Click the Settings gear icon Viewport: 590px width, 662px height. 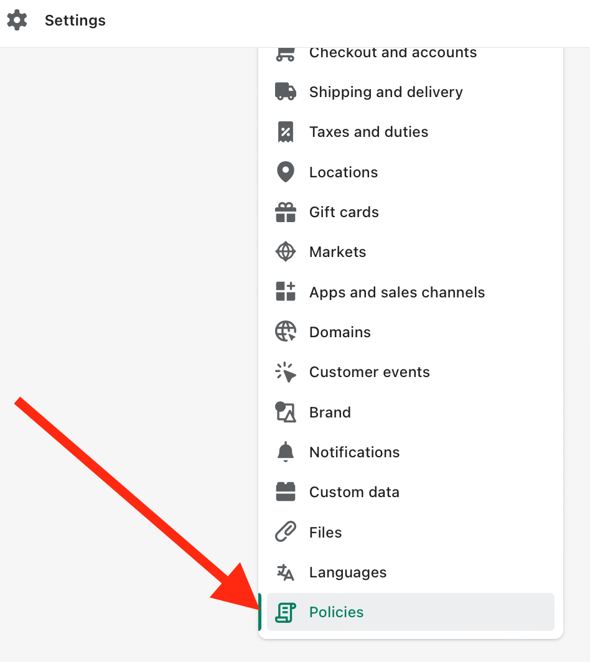[17, 21]
